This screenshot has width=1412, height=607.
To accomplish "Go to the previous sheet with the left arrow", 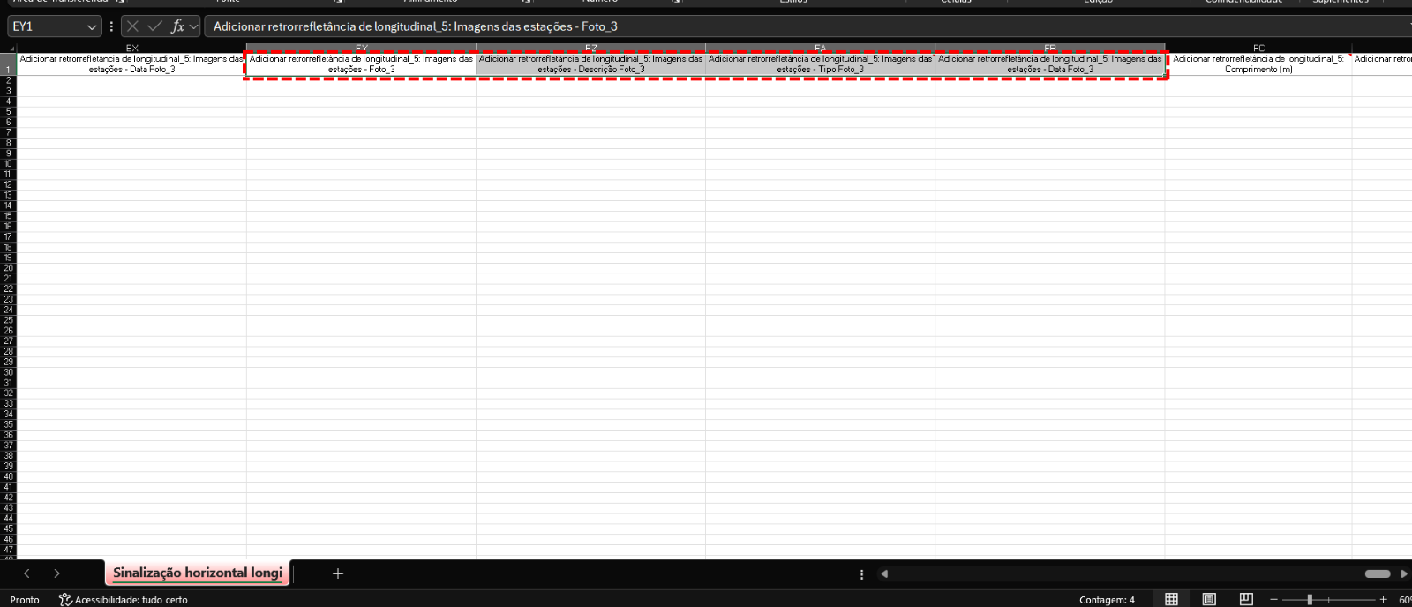I will [27, 573].
